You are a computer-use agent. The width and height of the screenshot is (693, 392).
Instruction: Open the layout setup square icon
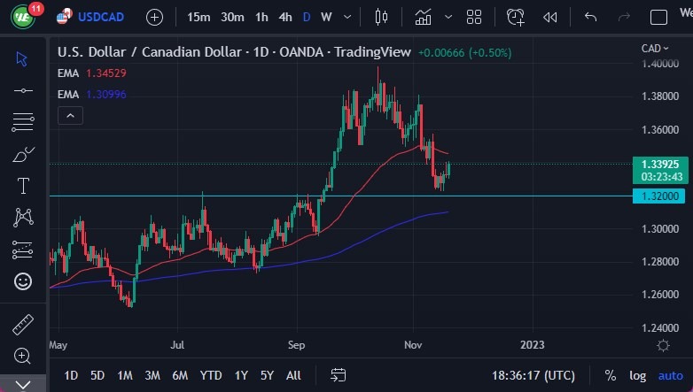click(658, 17)
